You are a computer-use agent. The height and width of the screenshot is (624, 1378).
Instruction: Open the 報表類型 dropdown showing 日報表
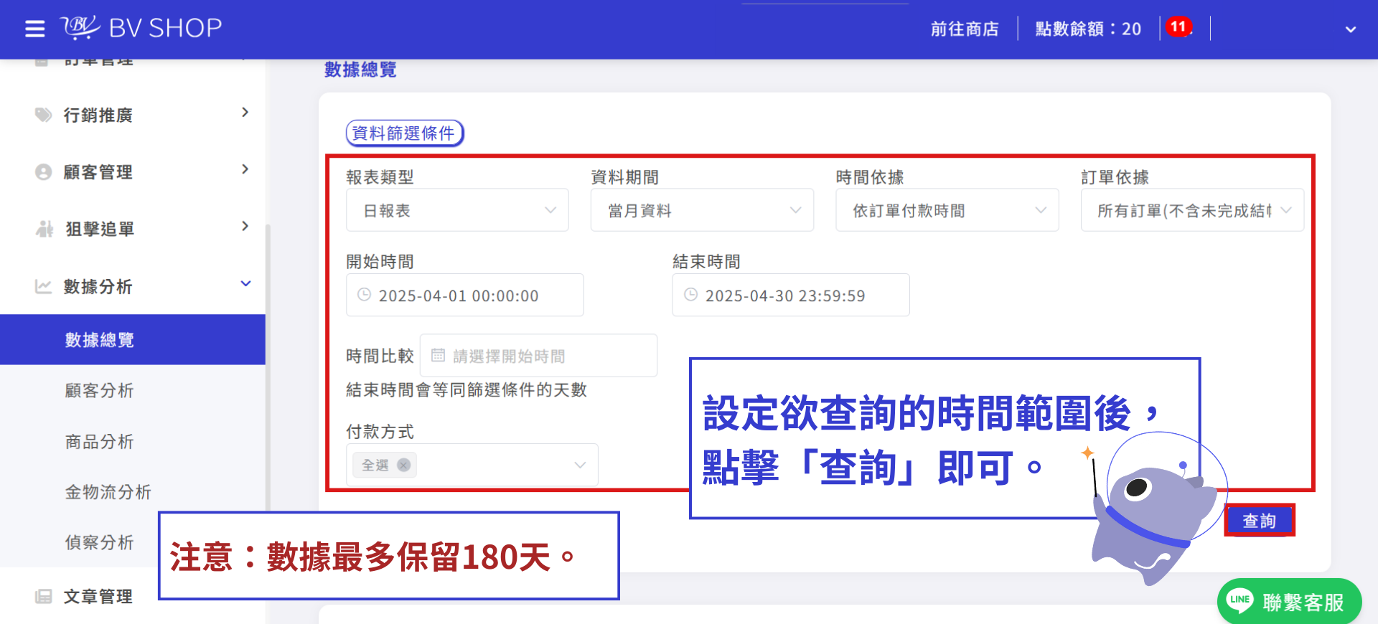[x=457, y=210]
